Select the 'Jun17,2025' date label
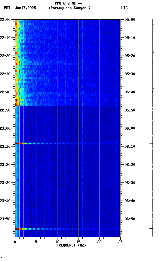Image resolution: width=166 pixels, height=261 pixels. tap(25, 8)
